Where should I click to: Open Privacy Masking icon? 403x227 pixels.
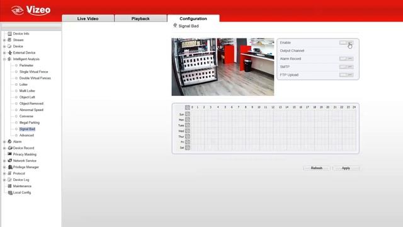(x=10, y=154)
